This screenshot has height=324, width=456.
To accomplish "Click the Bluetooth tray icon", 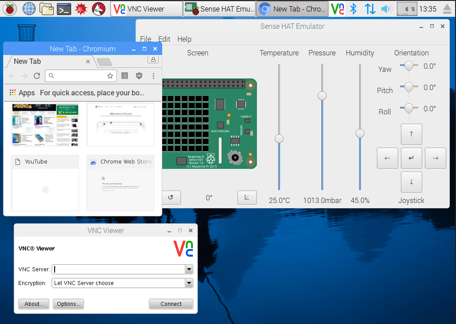I will [x=353, y=8].
